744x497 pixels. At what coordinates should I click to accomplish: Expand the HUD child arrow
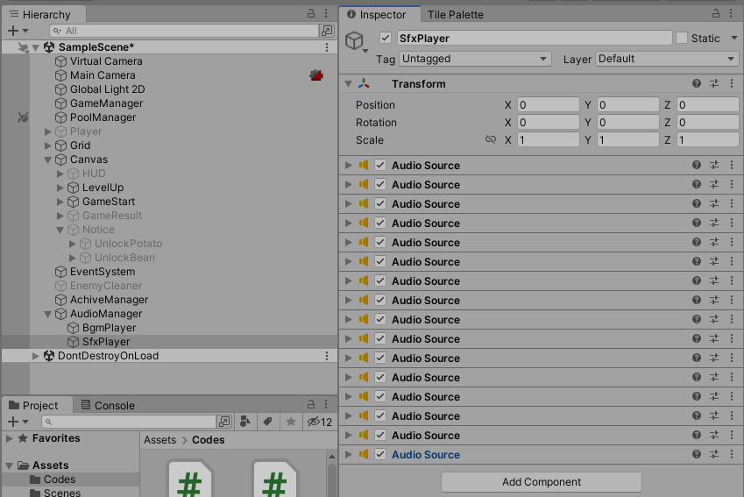point(60,174)
